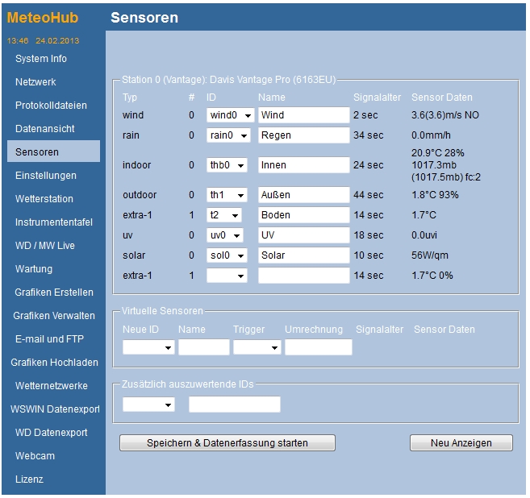The width and height of the screenshot is (530, 498).
Task: Open the wind0 ID dropdown
Action: click(228, 115)
